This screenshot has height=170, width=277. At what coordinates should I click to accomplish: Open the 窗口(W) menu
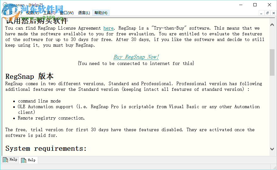[x=67, y=13]
